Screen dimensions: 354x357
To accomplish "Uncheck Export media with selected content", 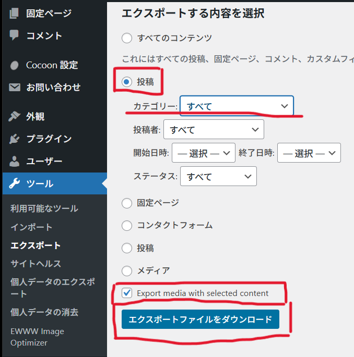I will pos(127,293).
